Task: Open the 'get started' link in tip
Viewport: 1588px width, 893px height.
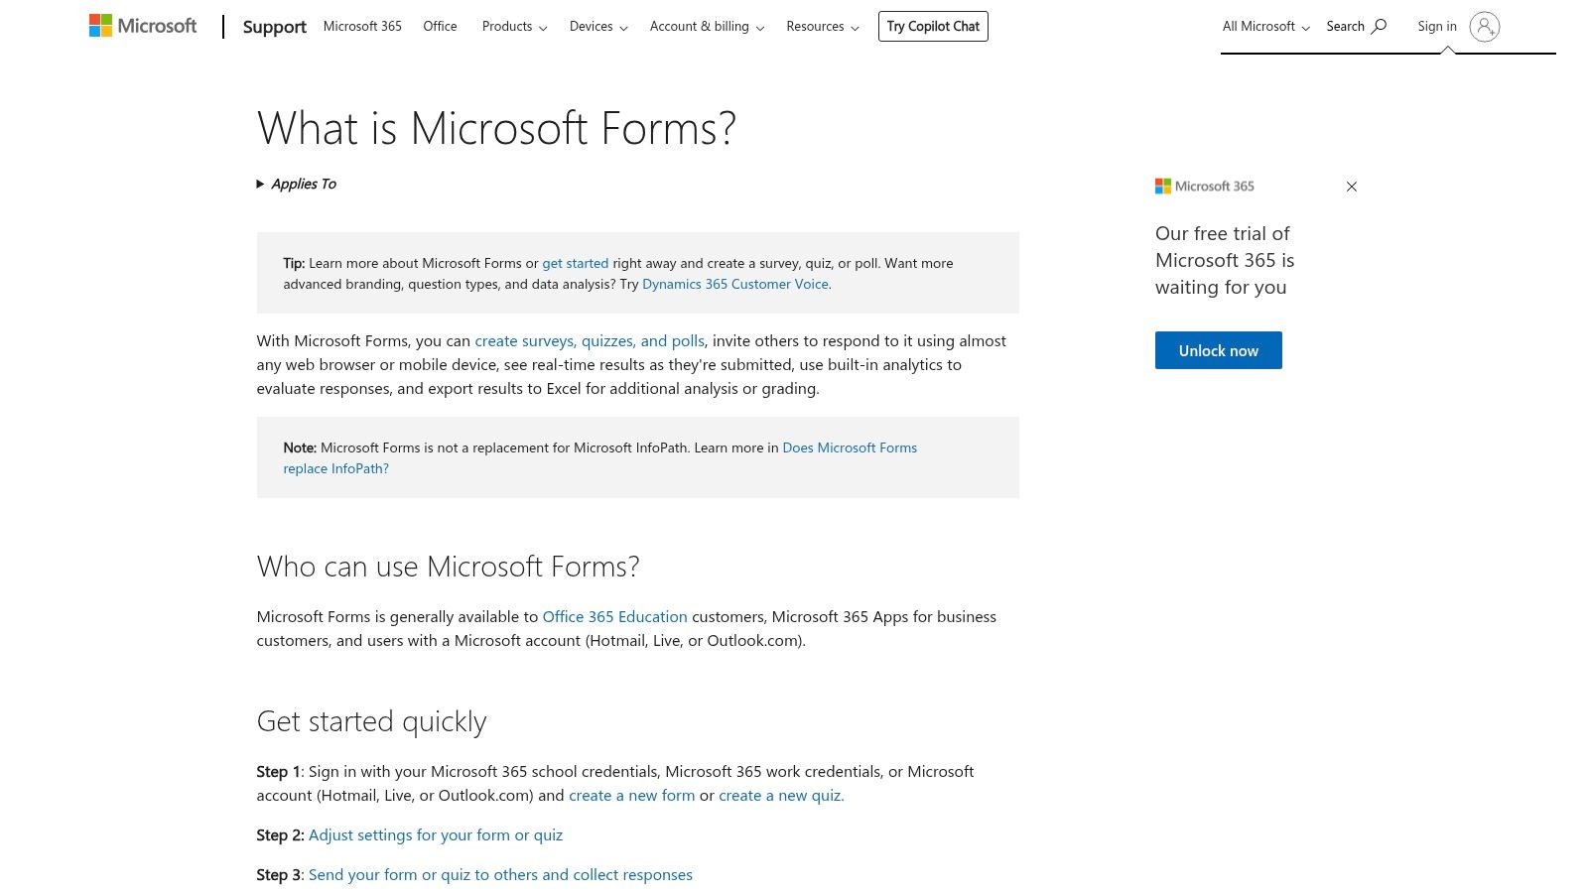Action: point(576,263)
